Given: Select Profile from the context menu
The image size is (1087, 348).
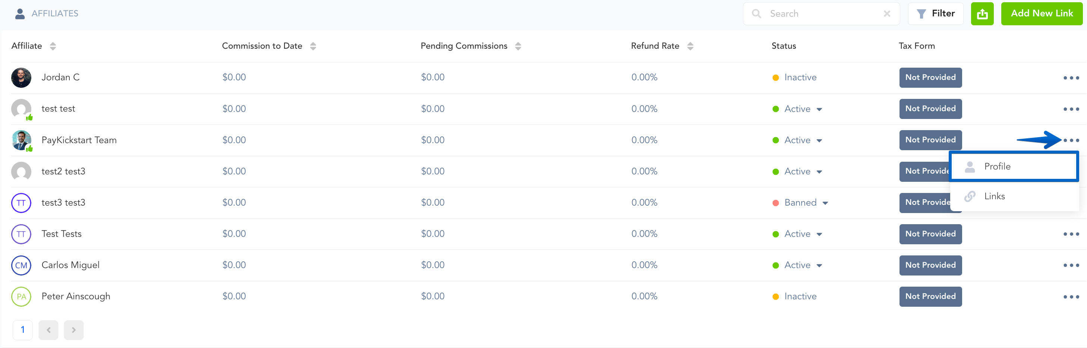Looking at the screenshot, I should tap(997, 167).
